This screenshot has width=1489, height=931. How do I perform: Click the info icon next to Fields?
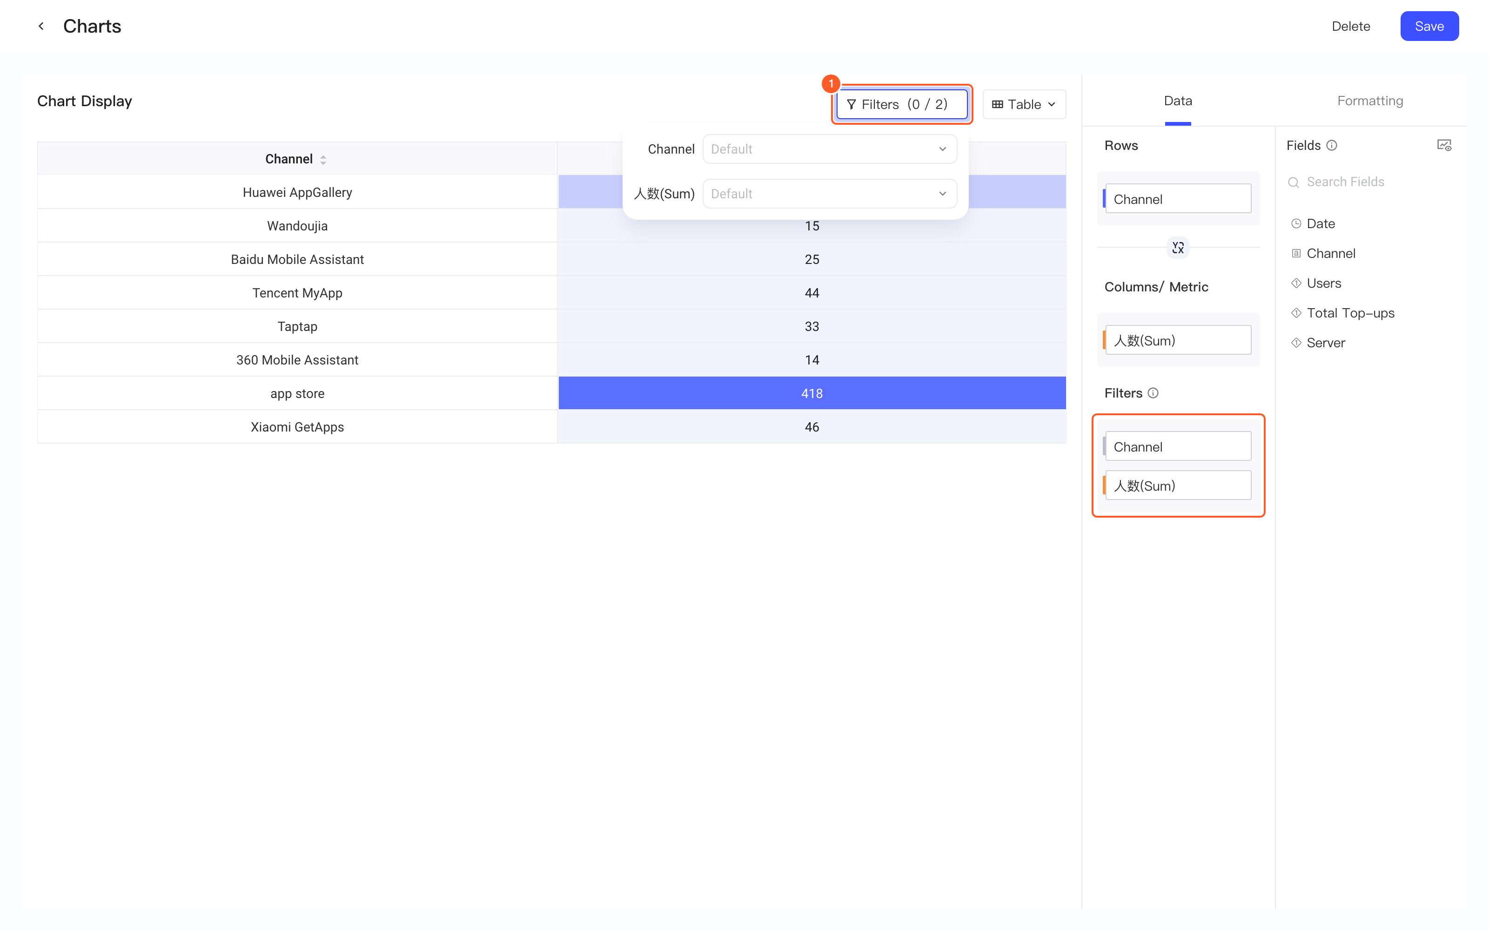1332,145
